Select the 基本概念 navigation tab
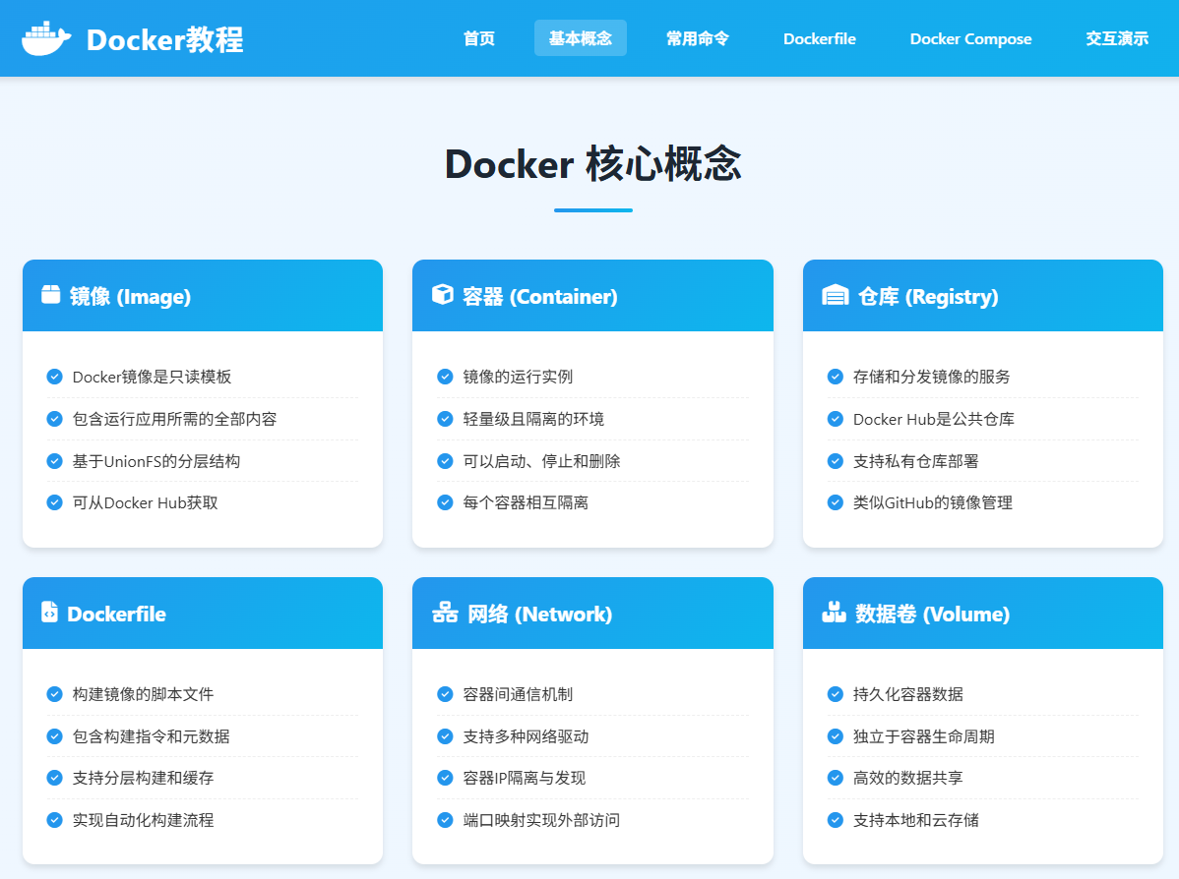The width and height of the screenshot is (1179, 879). 581,38
